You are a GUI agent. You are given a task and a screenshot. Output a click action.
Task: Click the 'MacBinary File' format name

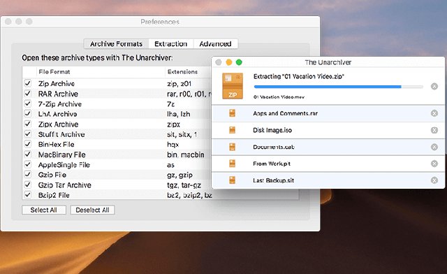click(62, 154)
